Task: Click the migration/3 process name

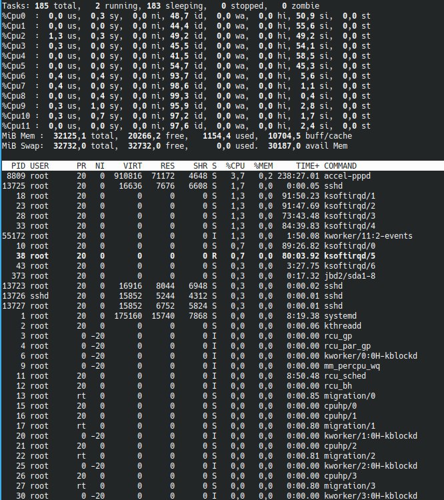Action: 349,485
